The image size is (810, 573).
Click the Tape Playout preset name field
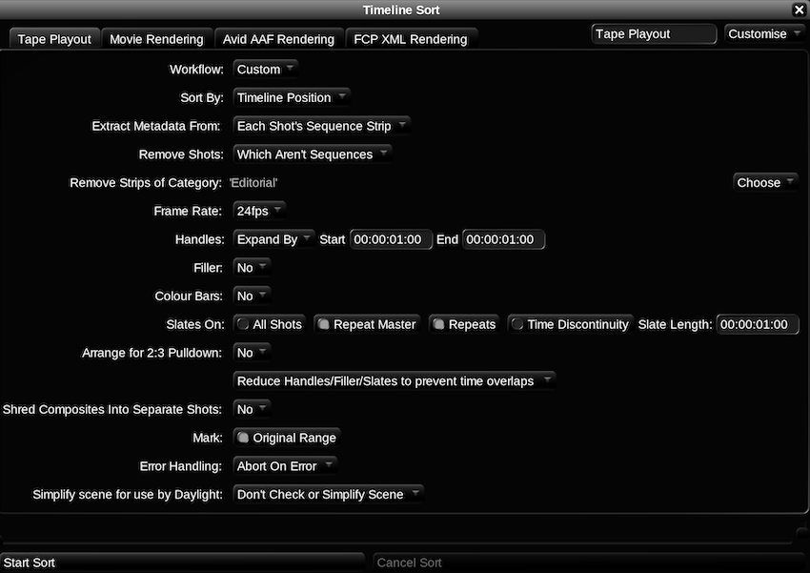pyautogui.click(x=653, y=33)
